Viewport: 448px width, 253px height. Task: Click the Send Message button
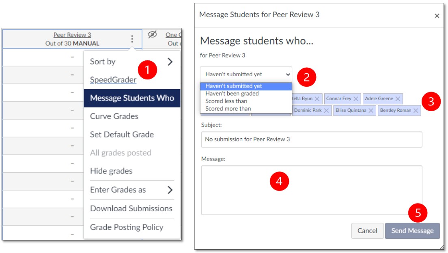tap(412, 231)
